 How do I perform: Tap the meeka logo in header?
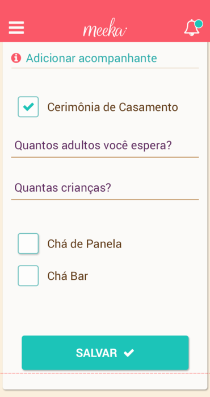(x=105, y=28)
